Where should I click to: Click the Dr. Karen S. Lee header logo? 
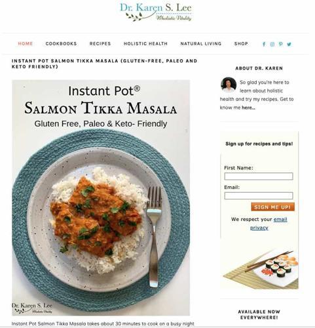[156, 12]
